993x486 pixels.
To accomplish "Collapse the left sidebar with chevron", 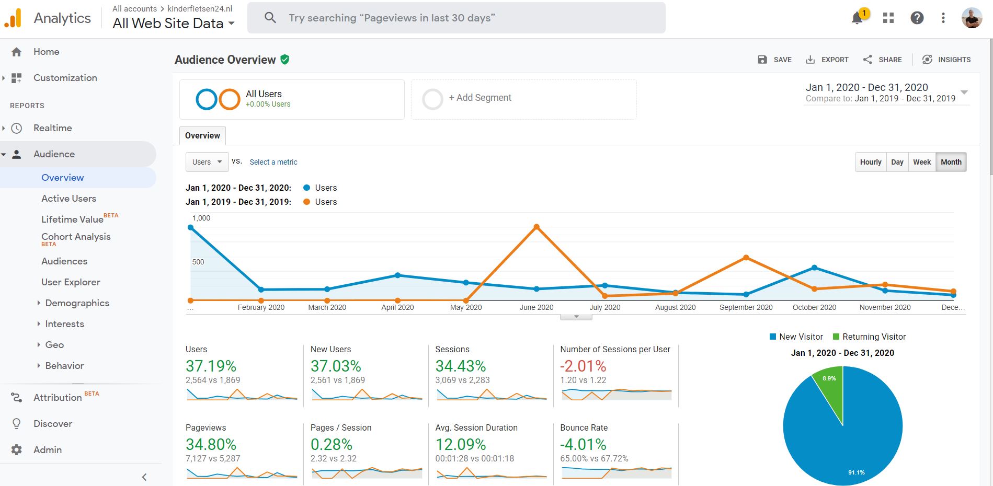I will click(144, 477).
